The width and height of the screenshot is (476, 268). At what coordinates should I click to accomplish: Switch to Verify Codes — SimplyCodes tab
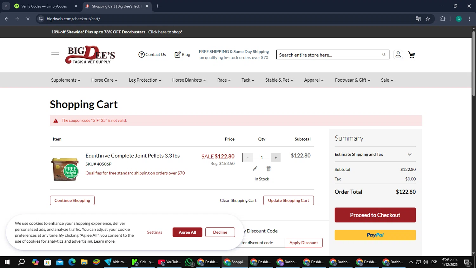click(44, 6)
